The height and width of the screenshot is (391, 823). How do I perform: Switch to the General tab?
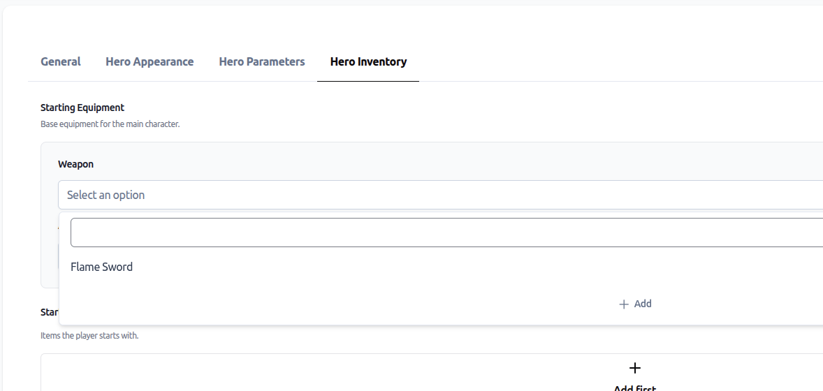(61, 61)
